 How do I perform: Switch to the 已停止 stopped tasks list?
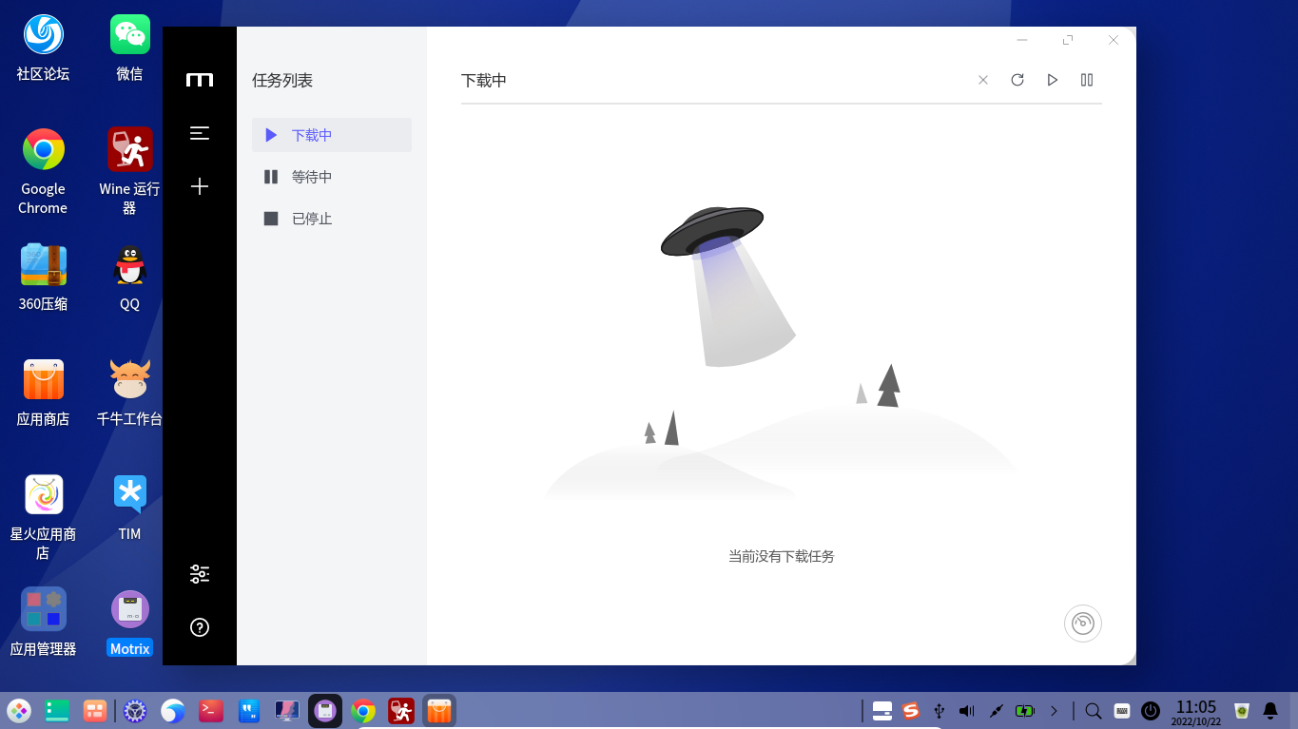tap(312, 219)
